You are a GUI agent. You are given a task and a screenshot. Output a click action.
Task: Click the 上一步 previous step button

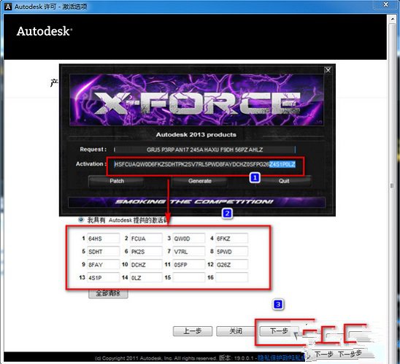(x=193, y=331)
